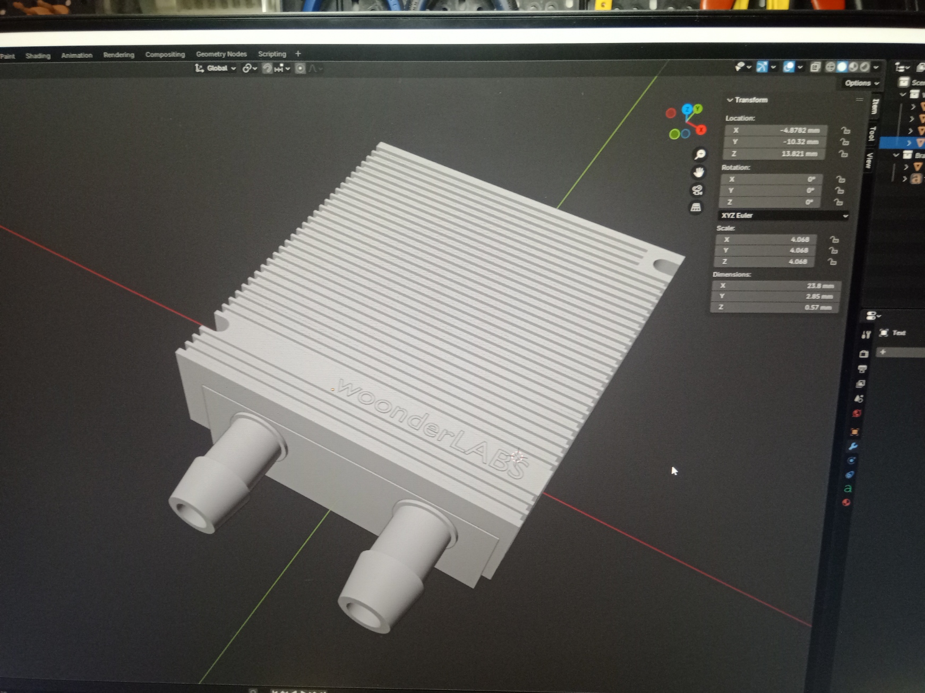This screenshot has width=925, height=693.
Task: Switch to solid viewport shading
Action: tap(842, 67)
